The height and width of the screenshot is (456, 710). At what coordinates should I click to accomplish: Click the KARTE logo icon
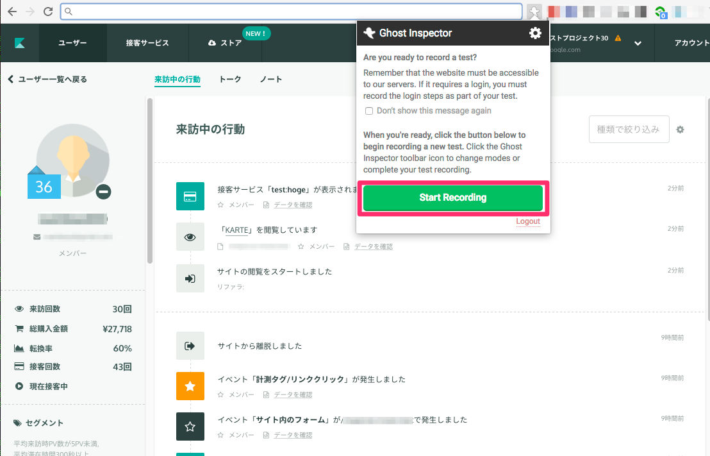point(19,43)
